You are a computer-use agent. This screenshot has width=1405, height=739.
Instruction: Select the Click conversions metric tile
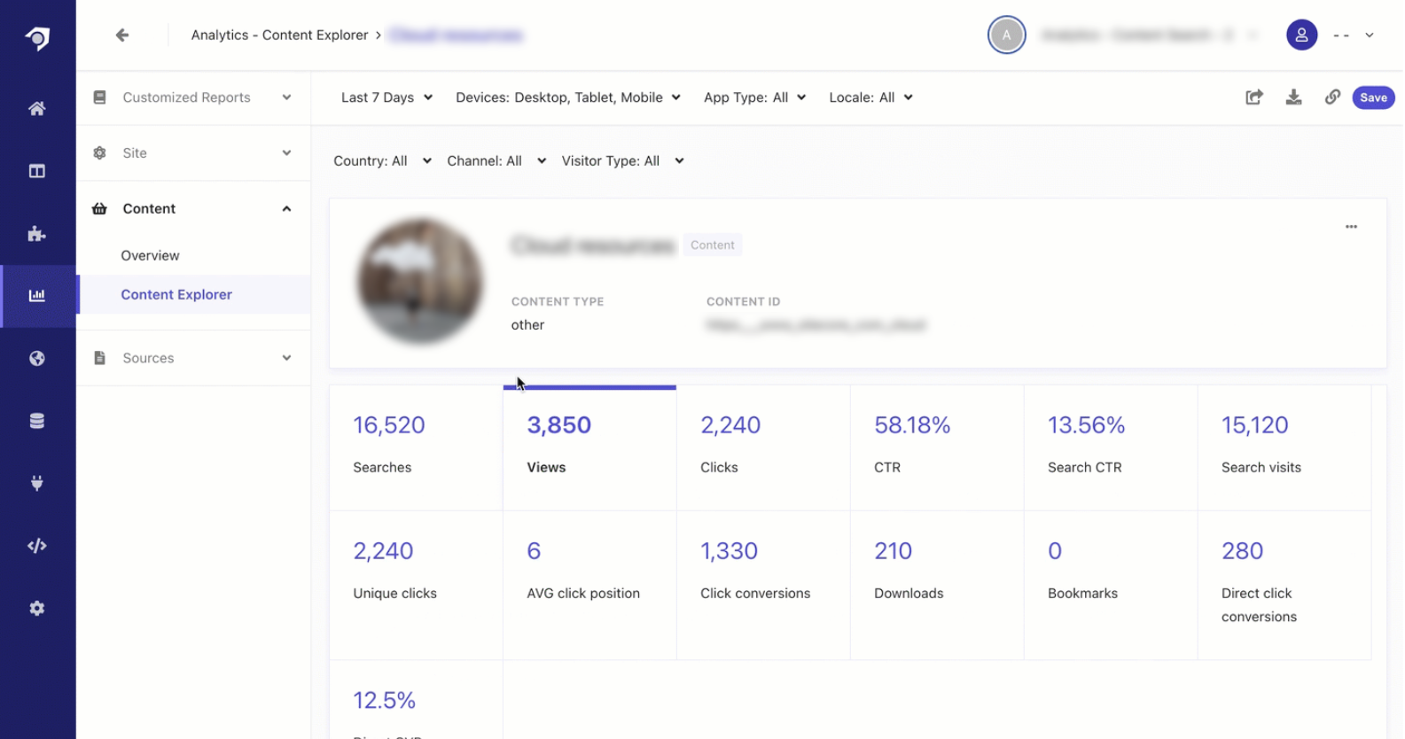tap(763, 585)
